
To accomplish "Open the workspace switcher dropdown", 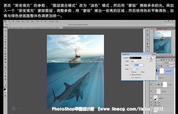I will 168,24.
